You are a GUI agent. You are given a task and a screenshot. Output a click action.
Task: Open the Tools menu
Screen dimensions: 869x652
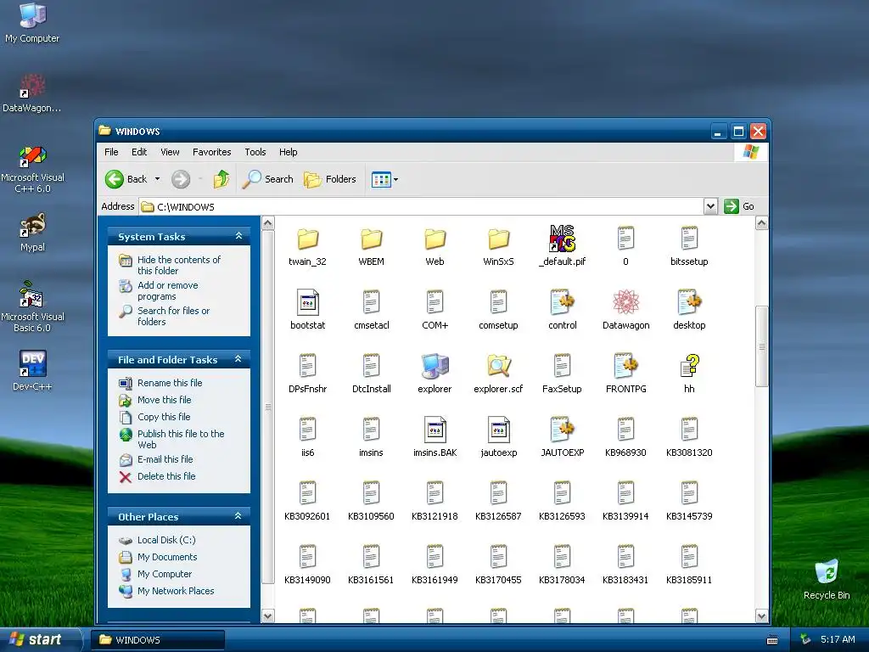pyautogui.click(x=255, y=152)
